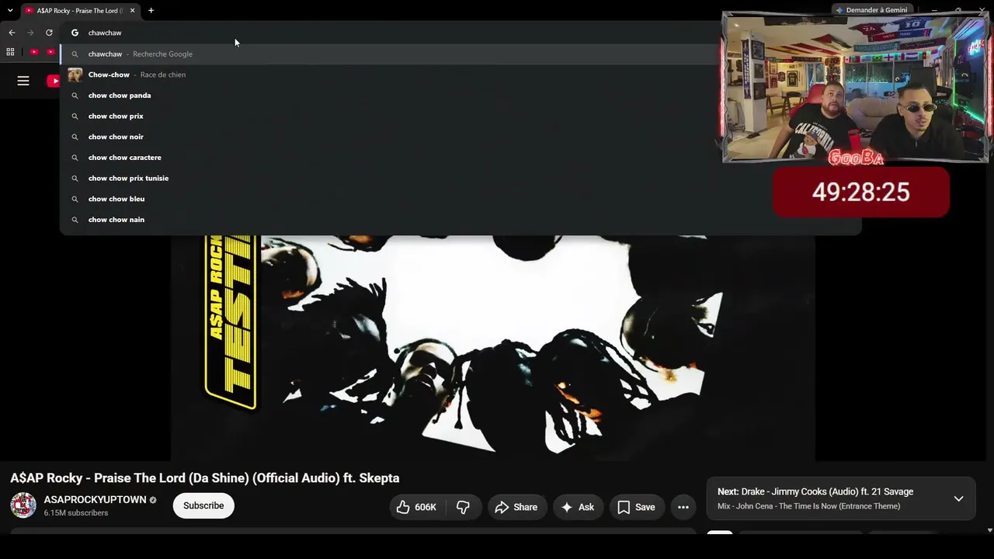The width and height of the screenshot is (994, 559).
Task: Open the ASAPROCKYUPTOWN channel avatar
Action: point(23,505)
